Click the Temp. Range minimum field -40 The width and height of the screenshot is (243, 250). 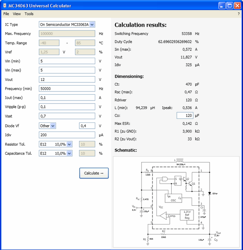tap(49, 43)
